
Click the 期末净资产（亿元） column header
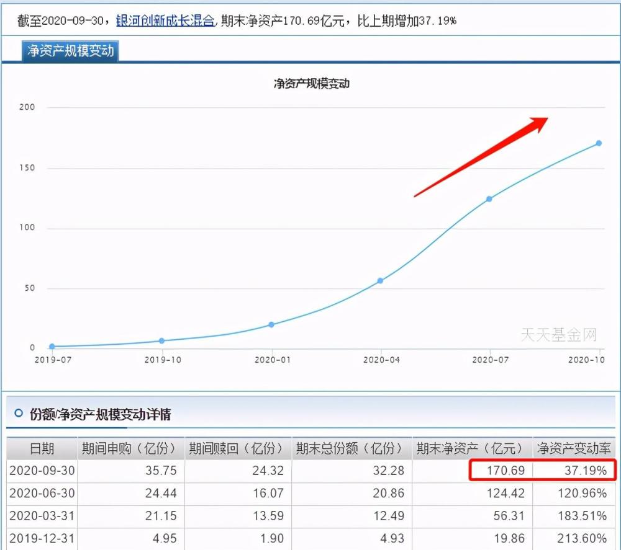(473, 448)
